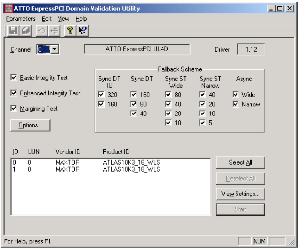Toggle the Basic Integrity Test checkbox
299x249 pixels.
pos(13,78)
